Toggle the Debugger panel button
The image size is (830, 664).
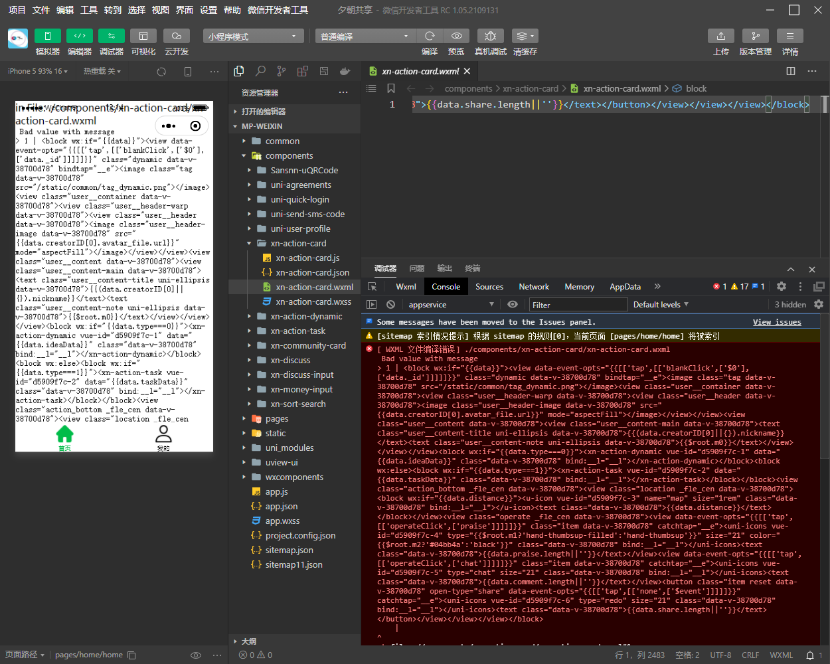point(111,36)
